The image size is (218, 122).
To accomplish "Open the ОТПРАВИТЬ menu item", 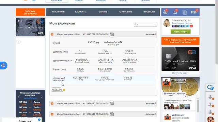I will click(x=126, y=12).
